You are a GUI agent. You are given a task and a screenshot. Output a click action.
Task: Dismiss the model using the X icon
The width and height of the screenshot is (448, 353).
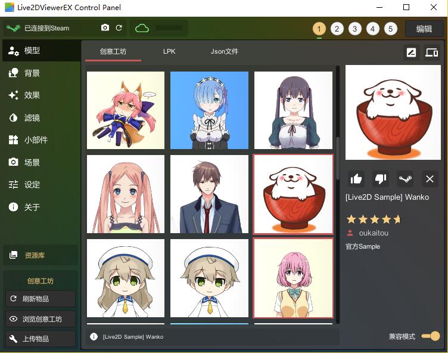(x=429, y=178)
